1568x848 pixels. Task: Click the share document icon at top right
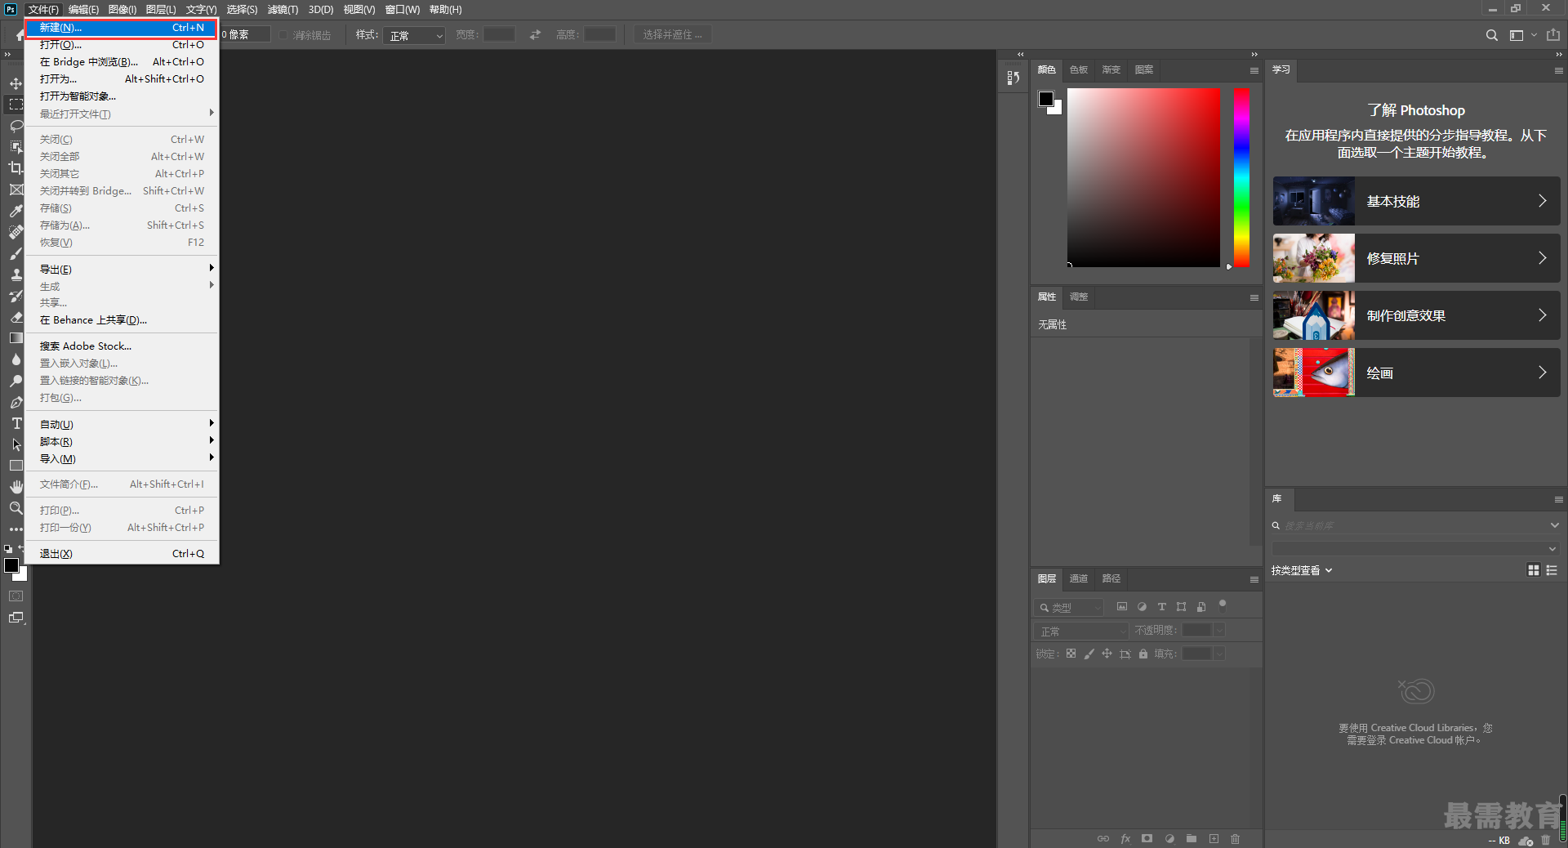[1553, 35]
